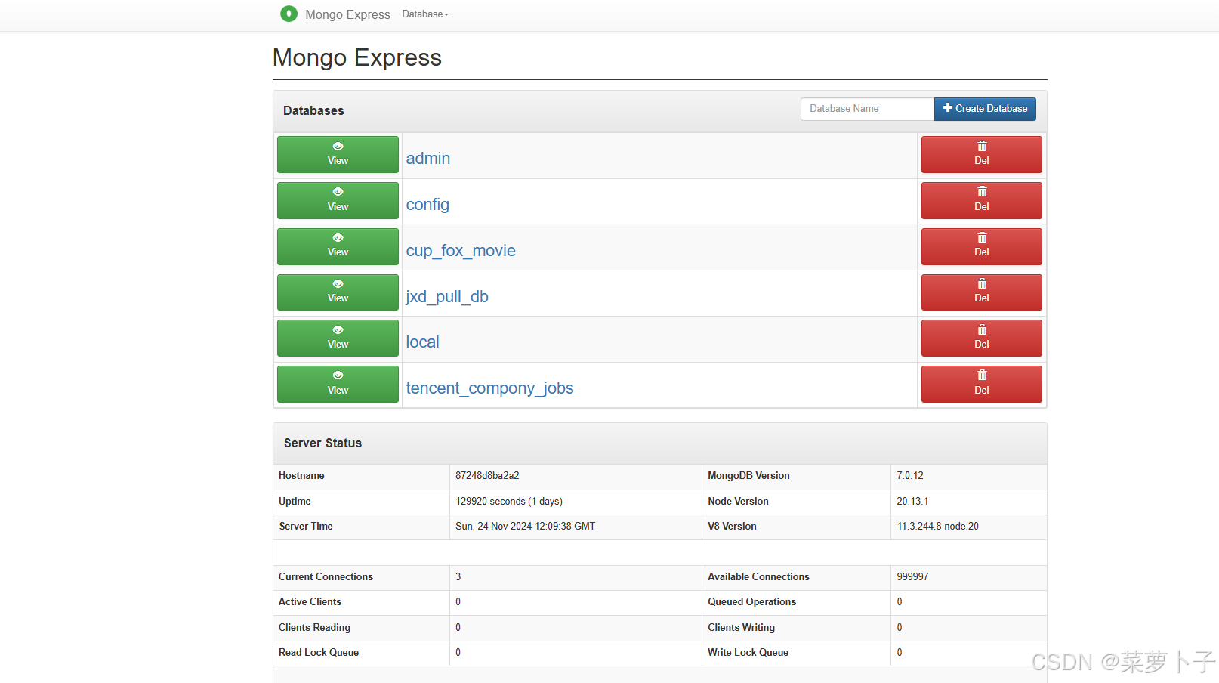Delete the jxd_pull_db database
The height and width of the screenshot is (683, 1219).
[981, 292]
